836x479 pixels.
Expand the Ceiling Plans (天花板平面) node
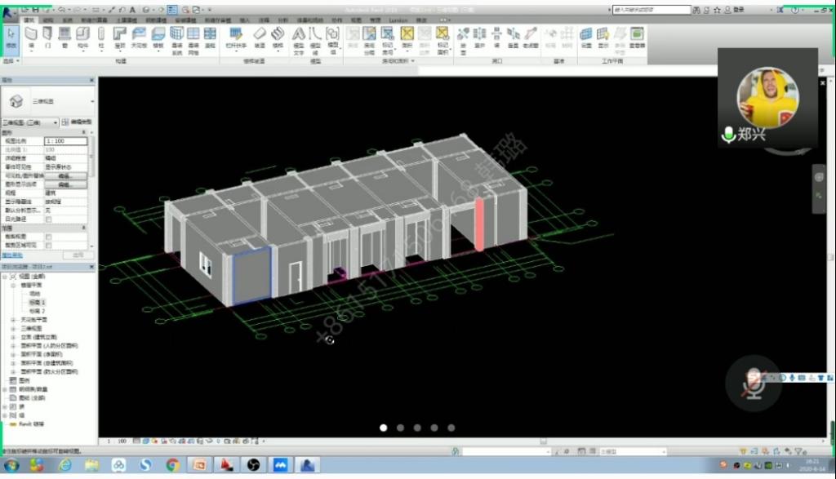click(13, 319)
